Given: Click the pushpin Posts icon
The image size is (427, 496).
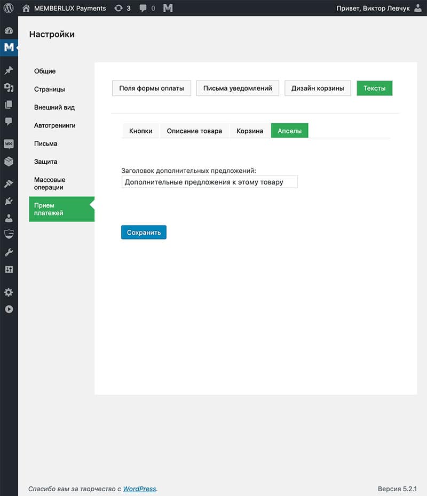Looking at the screenshot, I should click(9, 70).
